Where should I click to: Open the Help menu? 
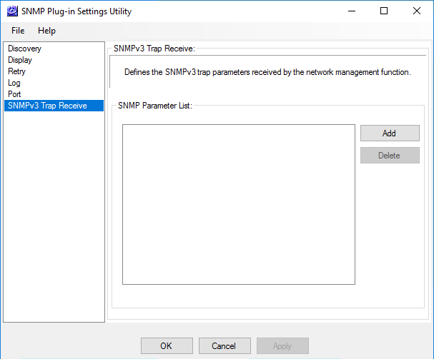tap(46, 31)
